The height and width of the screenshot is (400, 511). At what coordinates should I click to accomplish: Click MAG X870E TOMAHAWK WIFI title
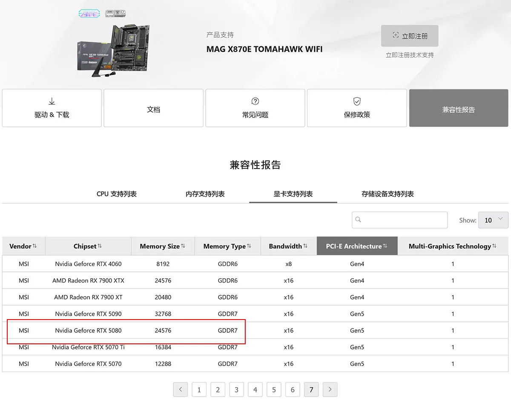point(264,49)
